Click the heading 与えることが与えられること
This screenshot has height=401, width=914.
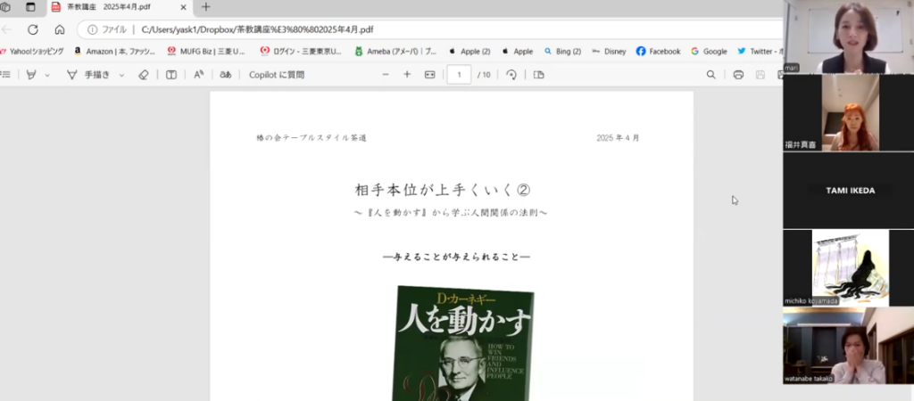pos(456,257)
